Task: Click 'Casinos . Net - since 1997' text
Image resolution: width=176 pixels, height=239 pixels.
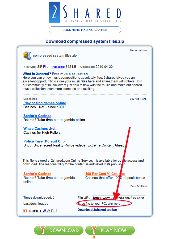Action: click(44, 107)
